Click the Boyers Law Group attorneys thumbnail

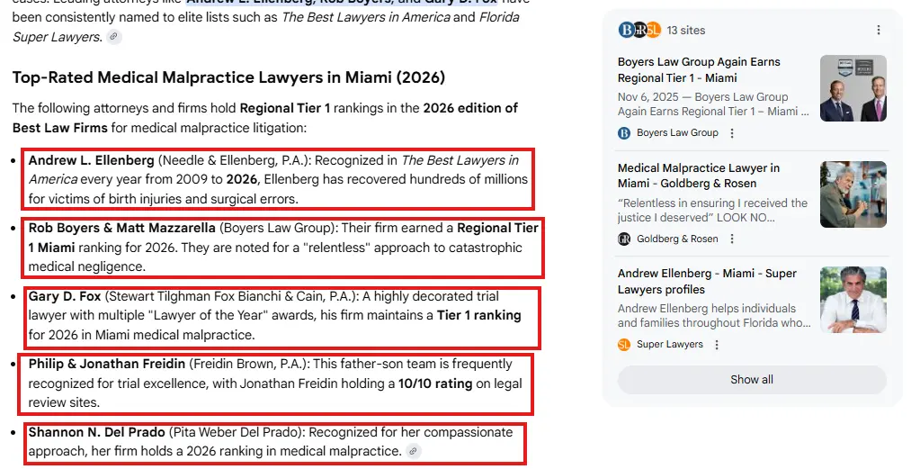[853, 88]
